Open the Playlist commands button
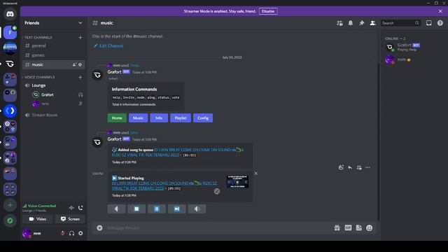Screen dimensions: 448x252 181,118
